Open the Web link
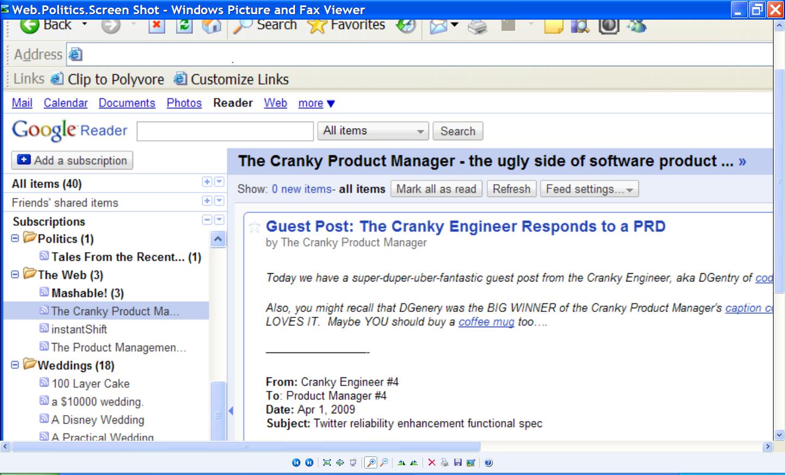 pos(275,103)
